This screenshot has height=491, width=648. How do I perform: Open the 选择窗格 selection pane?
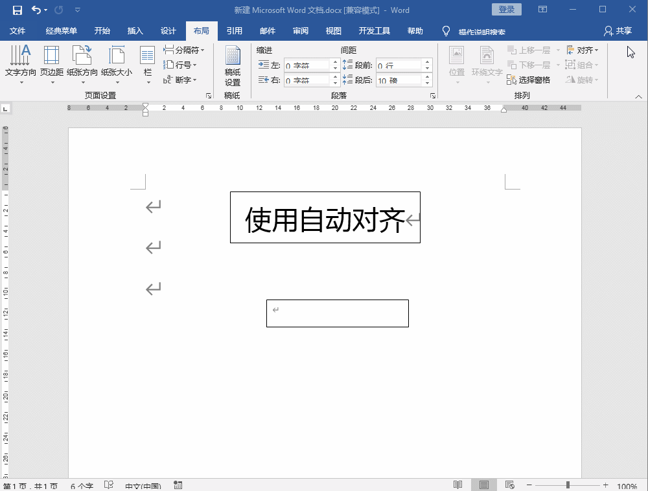(529, 80)
